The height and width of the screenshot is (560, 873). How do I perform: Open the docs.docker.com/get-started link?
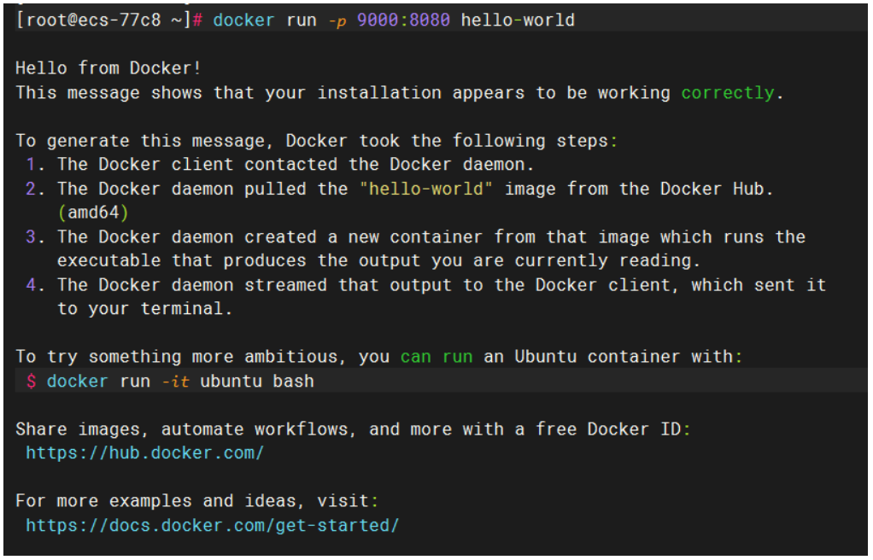[x=213, y=526]
